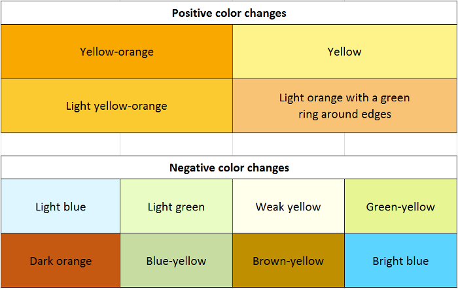Screen dimensions: 458x289
Task: Choose the Light green swatch
Action: click(x=176, y=207)
